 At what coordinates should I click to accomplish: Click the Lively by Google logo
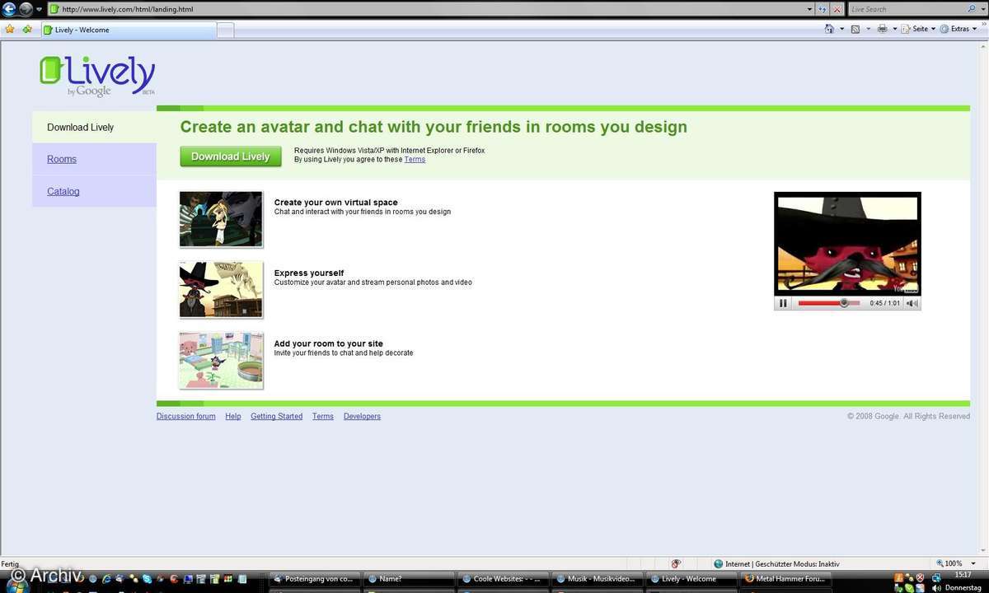click(97, 76)
